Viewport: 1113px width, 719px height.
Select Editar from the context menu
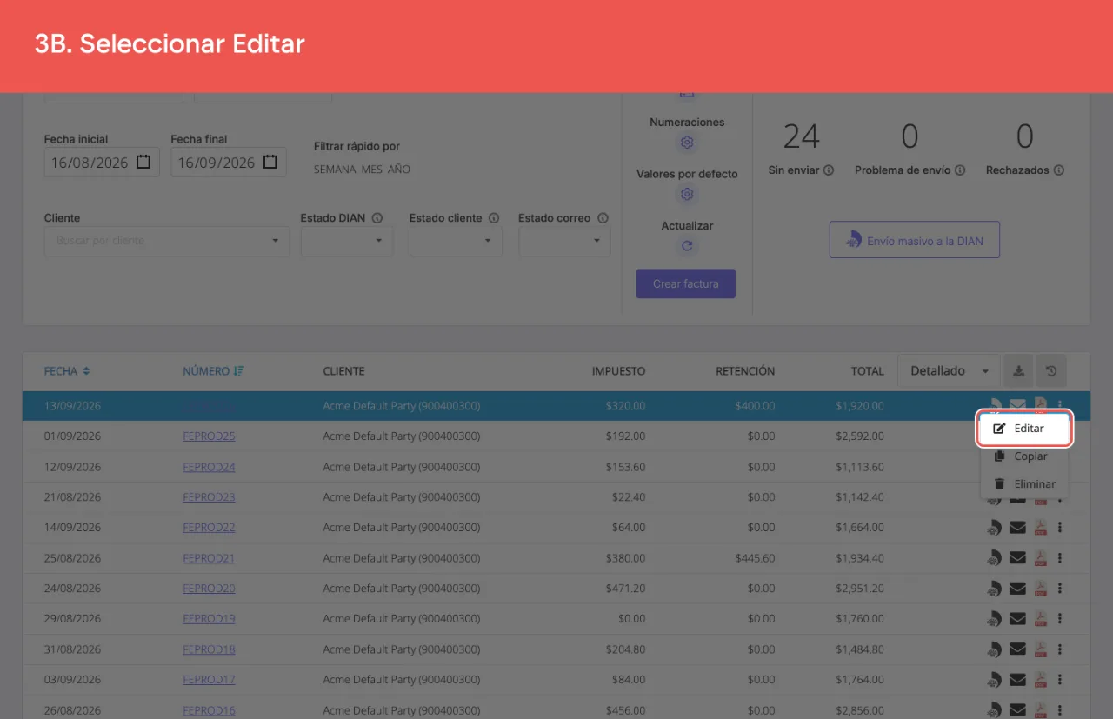tap(1025, 429)
